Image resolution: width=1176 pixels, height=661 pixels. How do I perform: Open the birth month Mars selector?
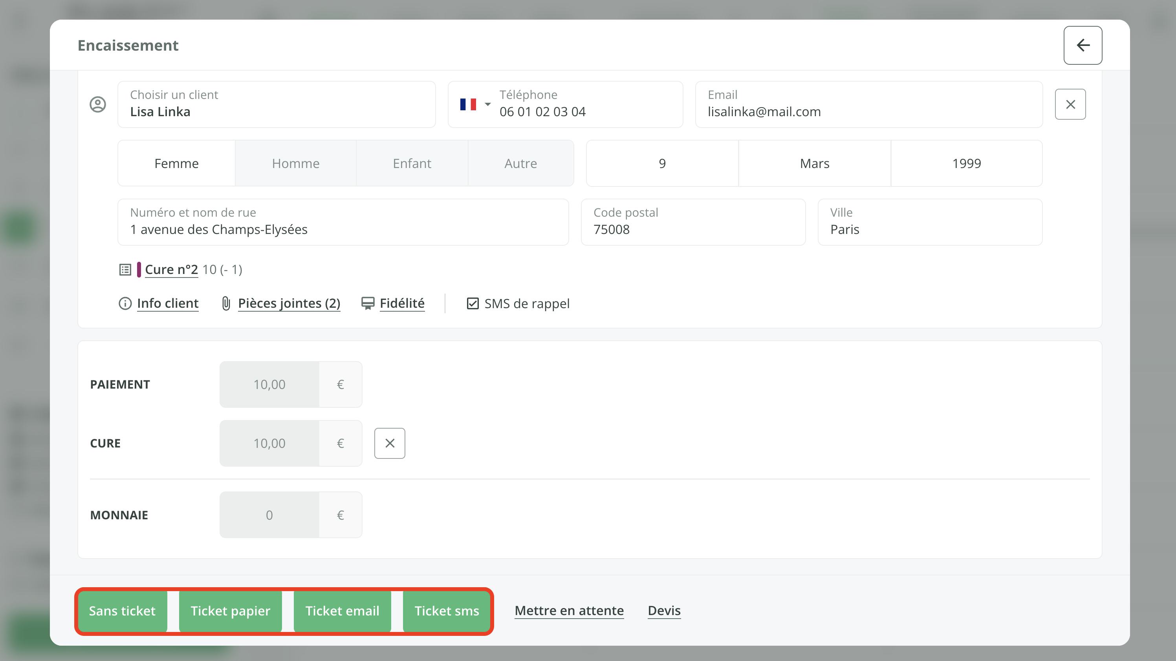[814, 163]
